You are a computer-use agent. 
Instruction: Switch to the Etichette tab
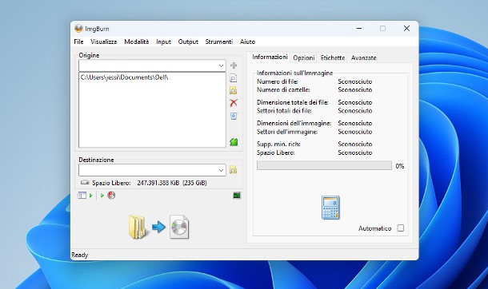pyautogui.click(x=332, y=57)
